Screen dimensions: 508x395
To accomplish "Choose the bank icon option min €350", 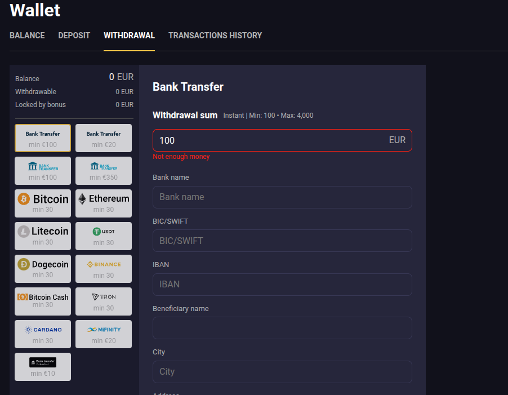I will click(x=104, y=171).
